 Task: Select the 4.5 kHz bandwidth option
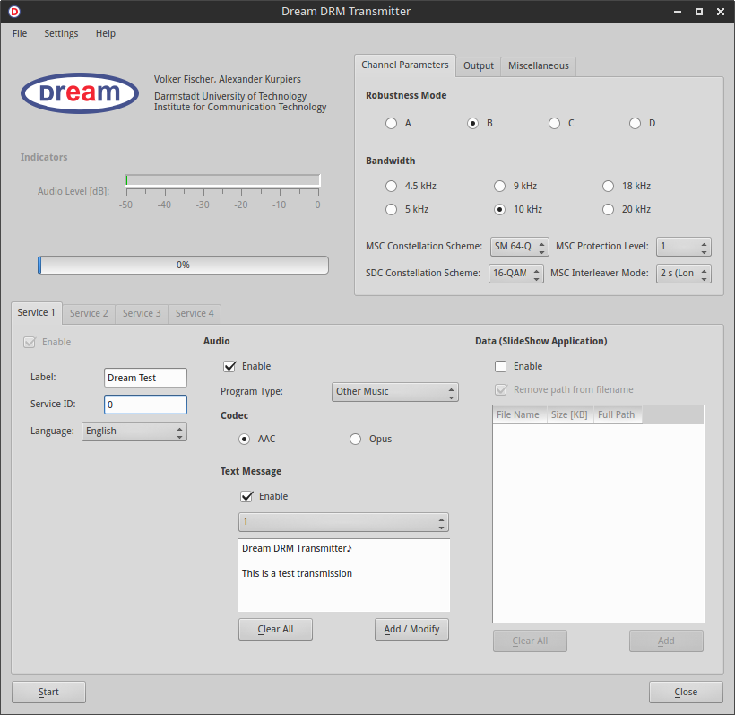coord(391,186)
